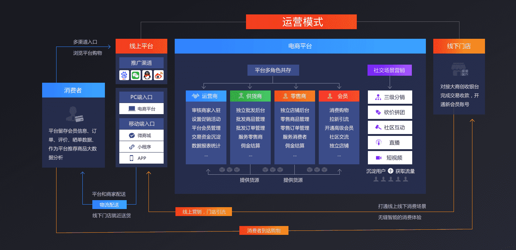Click the green WeChat icon under 推广渠道

[136, 75]
